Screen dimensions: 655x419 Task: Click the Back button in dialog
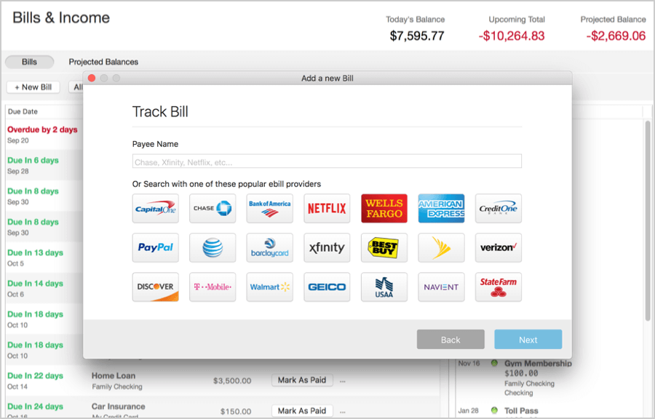(450, 339)
